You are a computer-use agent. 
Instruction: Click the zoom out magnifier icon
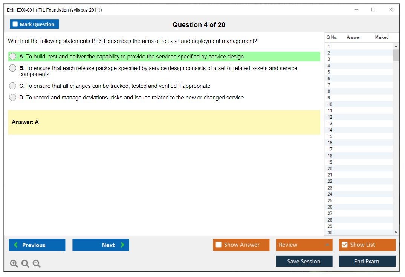pos(37,264)
